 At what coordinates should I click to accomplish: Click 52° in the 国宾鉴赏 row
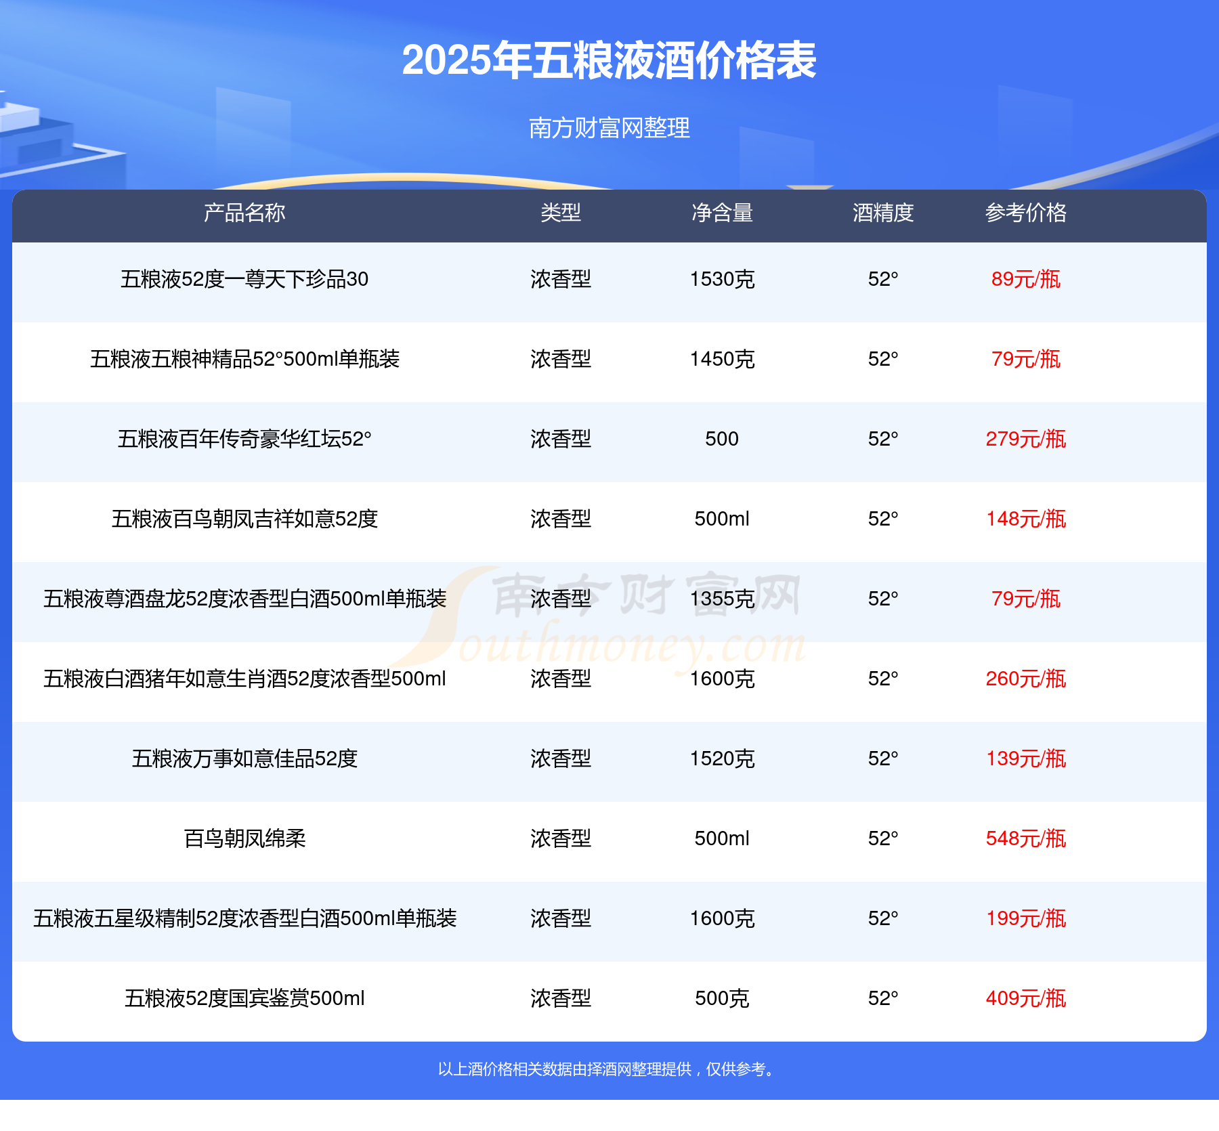883,998
